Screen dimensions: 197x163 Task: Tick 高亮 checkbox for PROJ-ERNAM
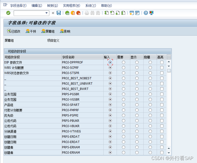click(x=162, y=152)
